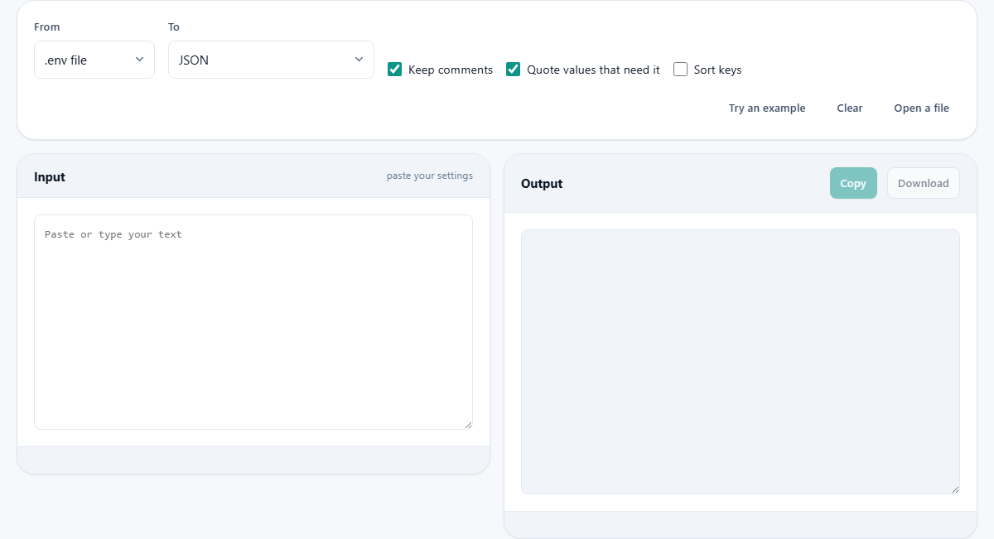Click inside the Output text area
Screen dimensions: 994x539
coord(741,362)
